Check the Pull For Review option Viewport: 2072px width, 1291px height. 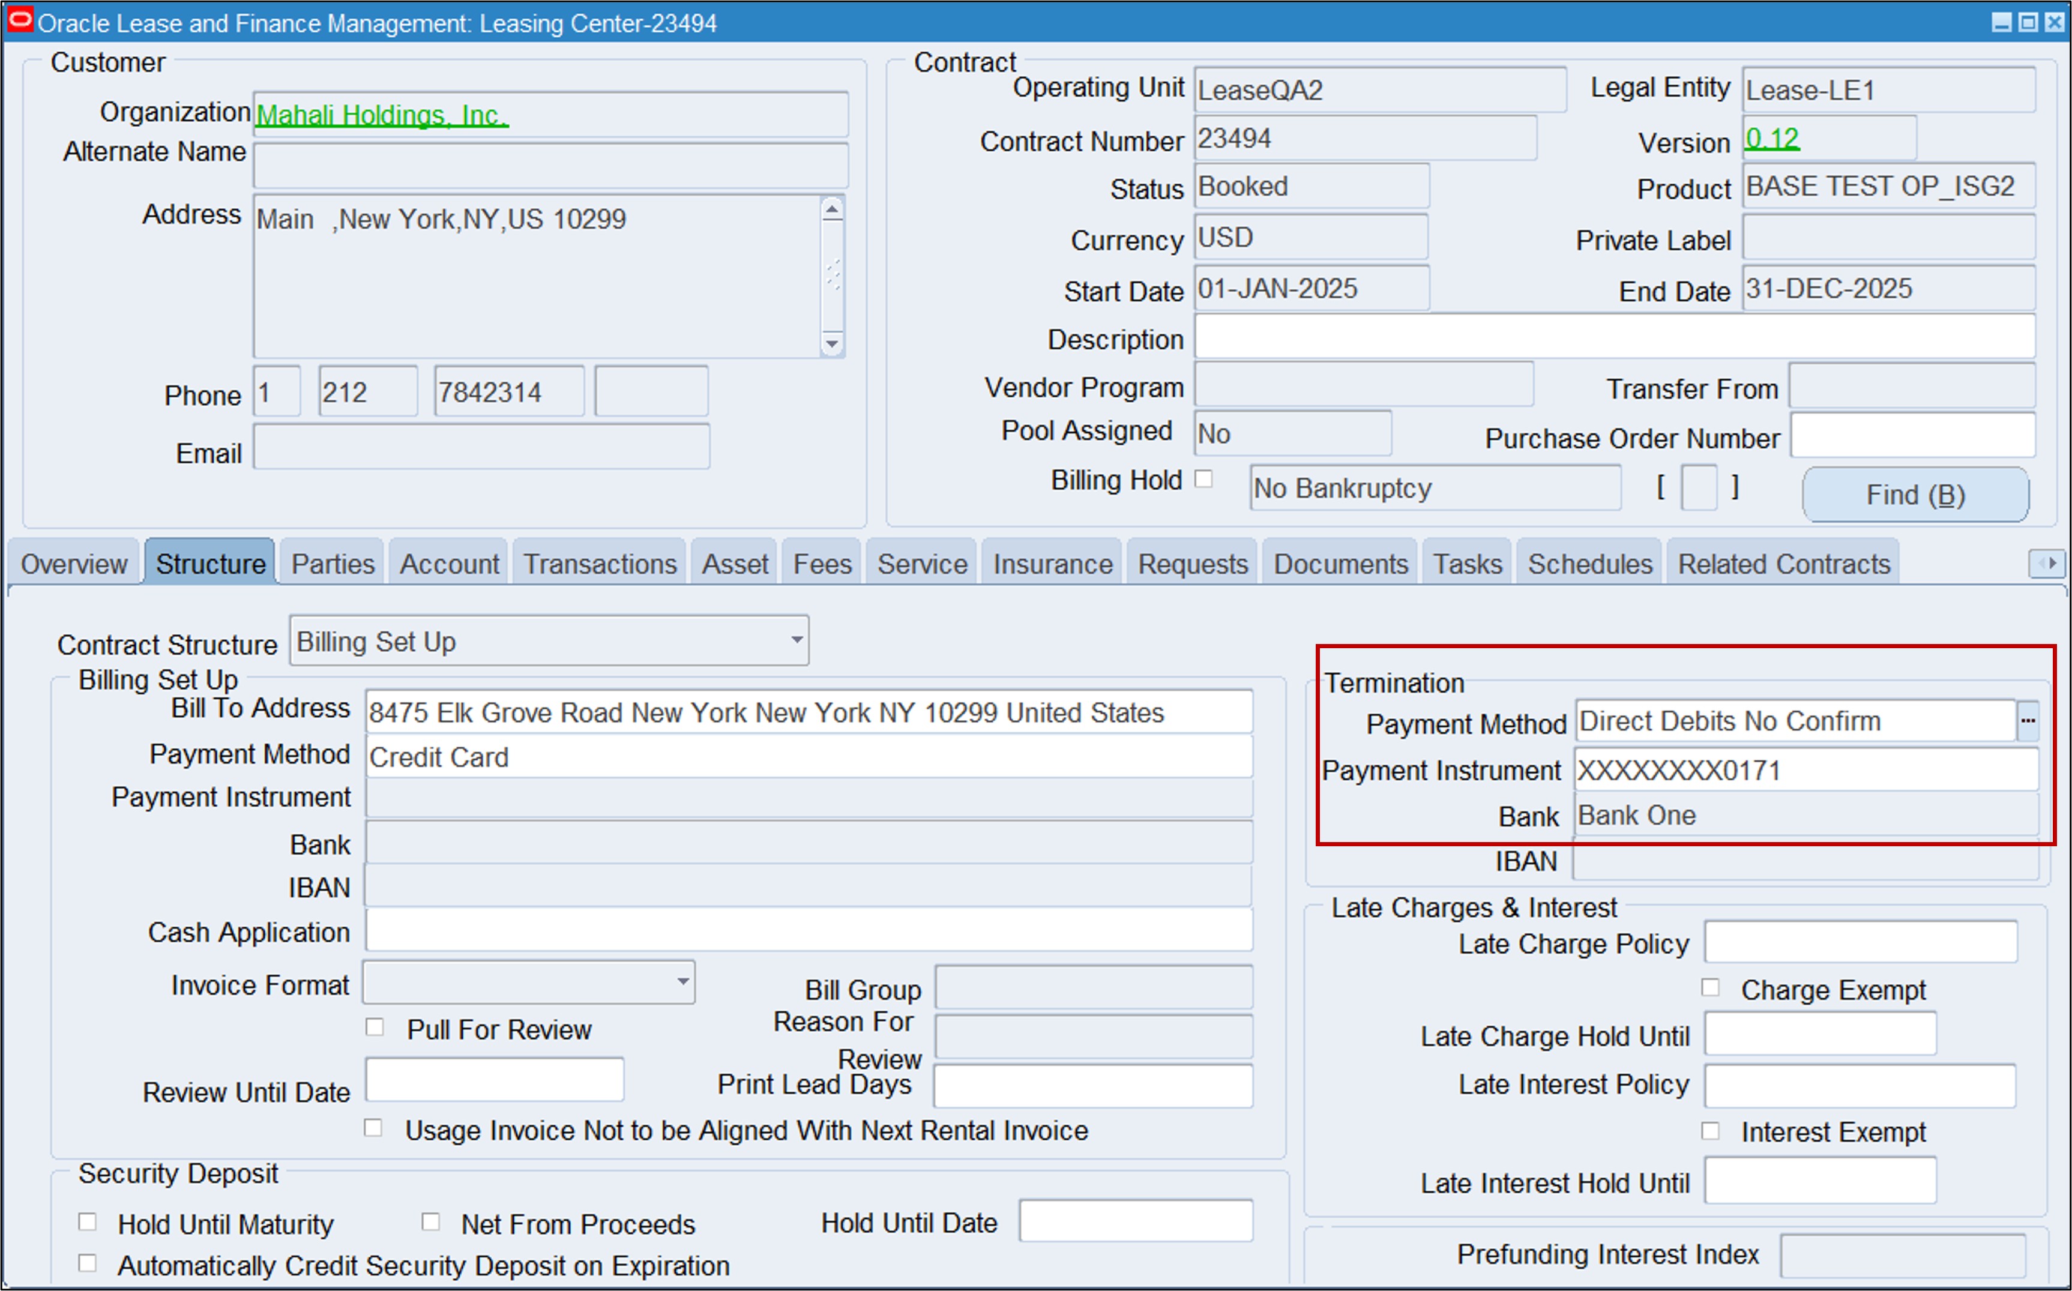(374, 1027)
